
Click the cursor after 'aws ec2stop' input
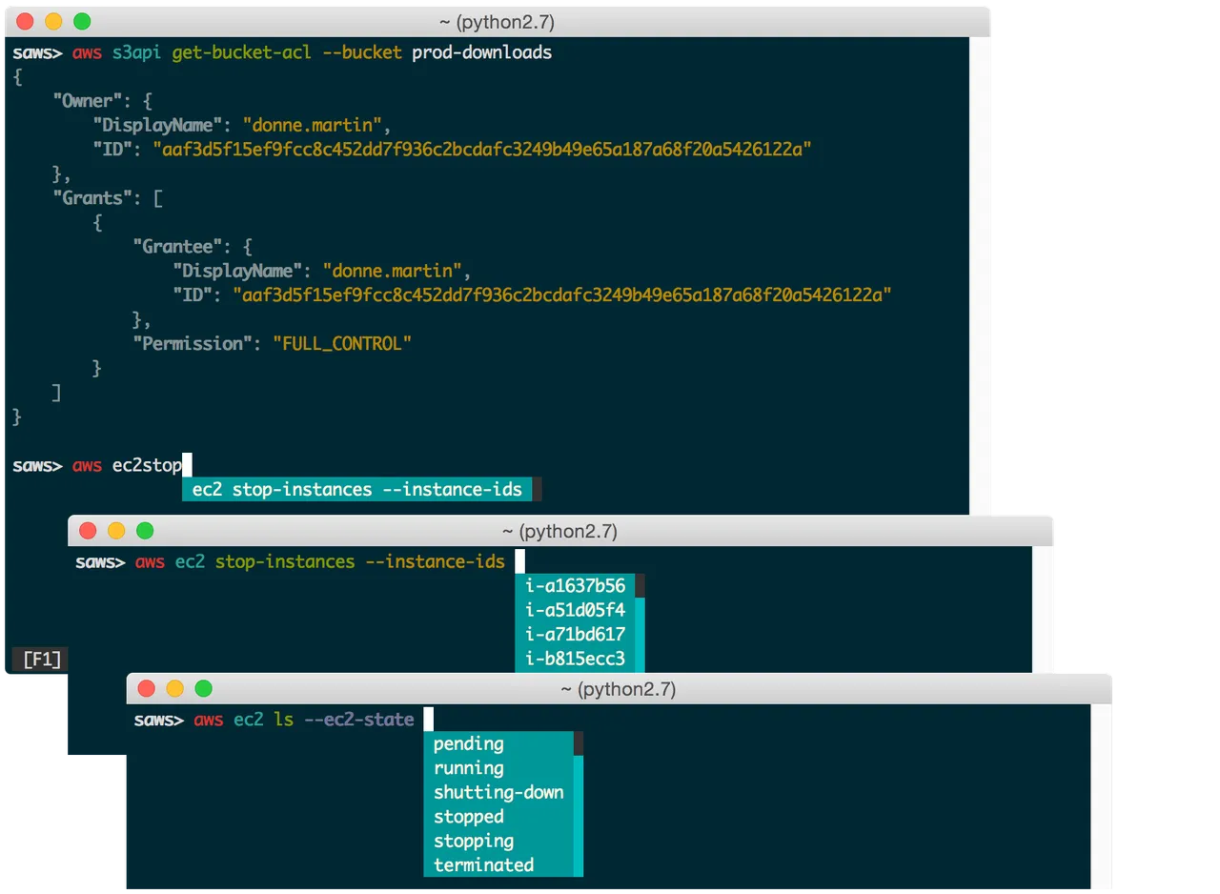187,465
